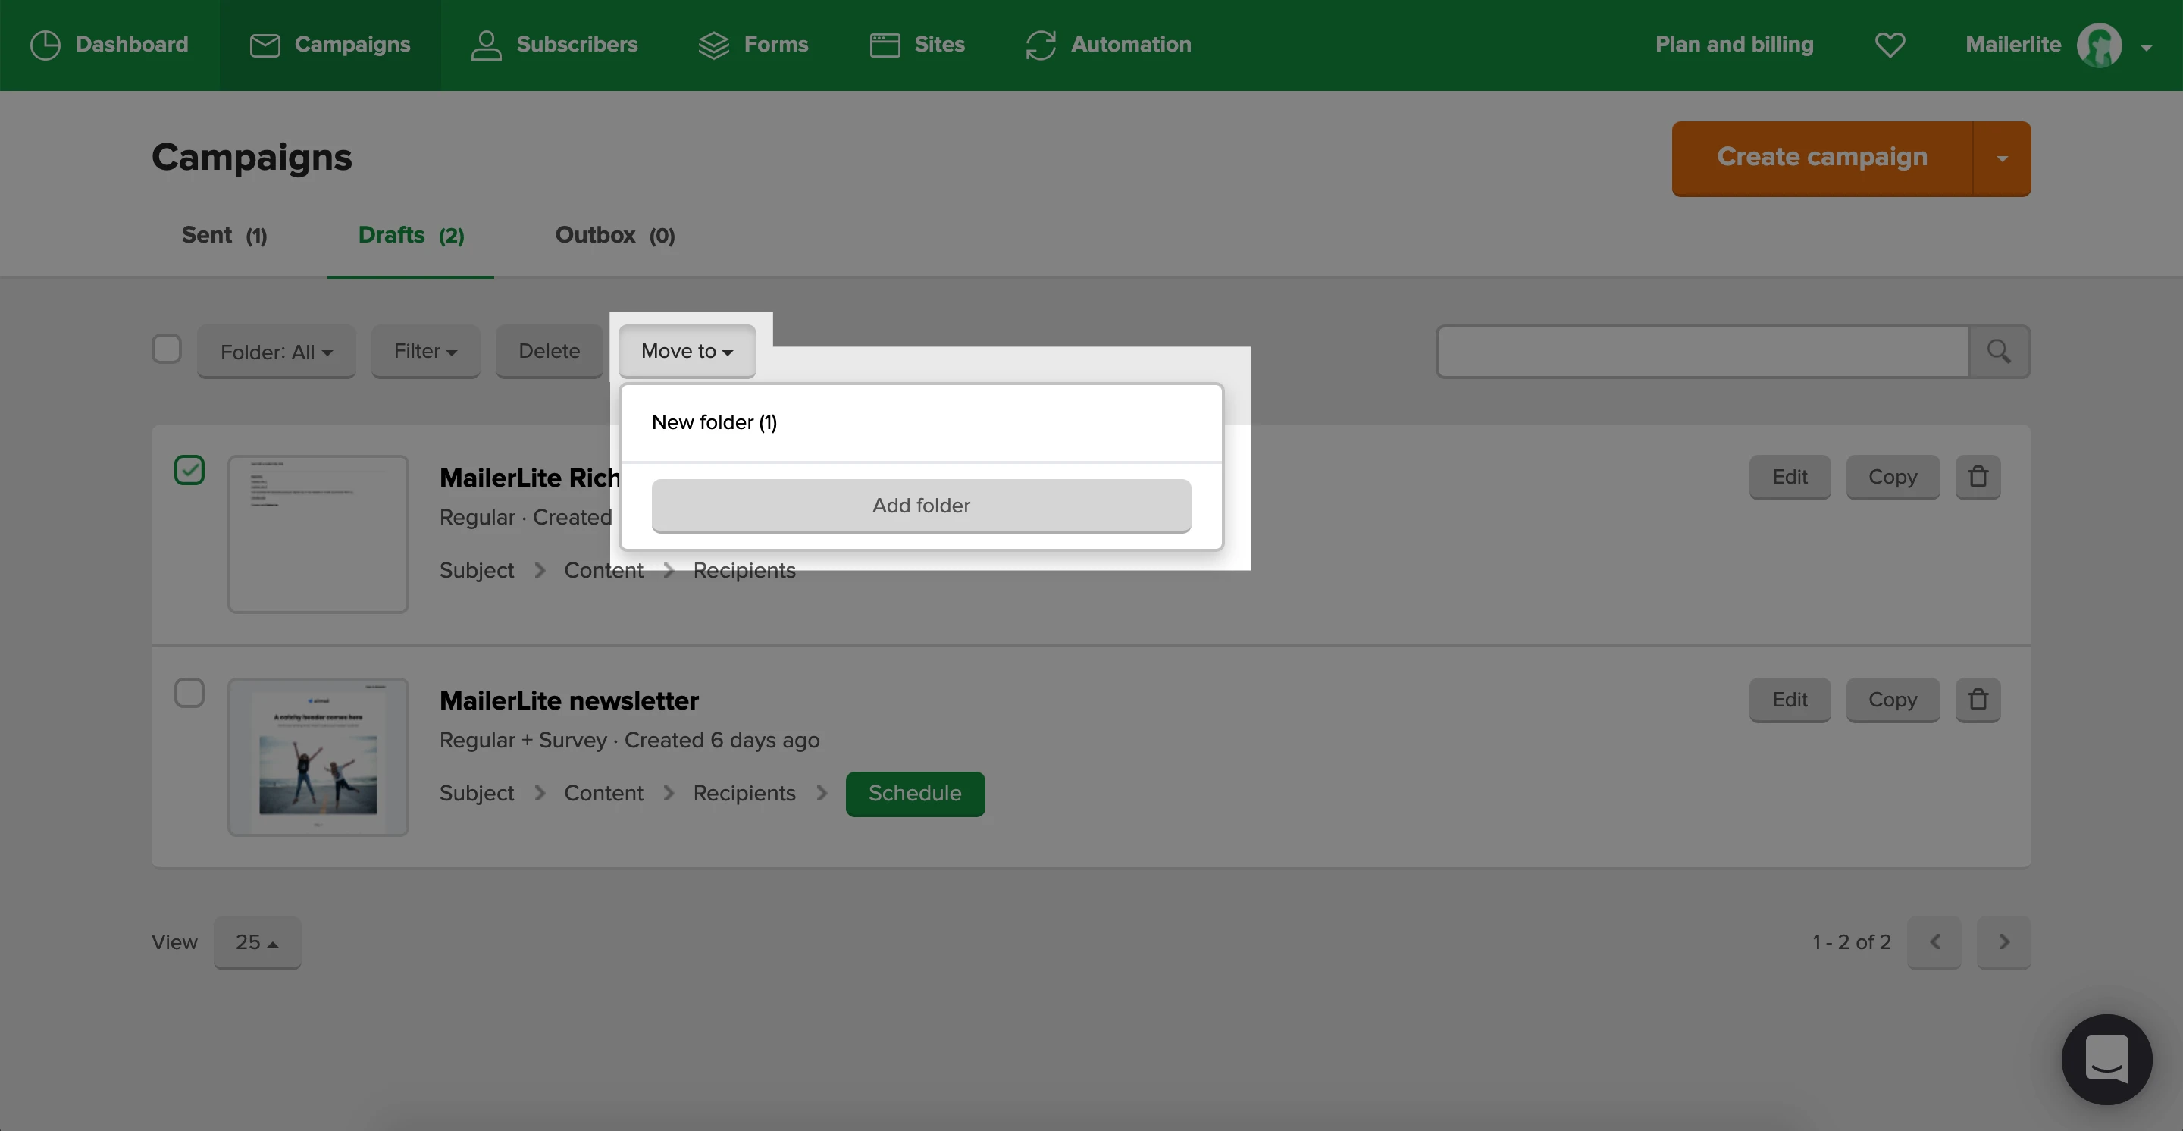Viewport: 2183px width, 1131px height.
Task: Trash the MailerLite newsletter campaign
Action: [1978, 700]
